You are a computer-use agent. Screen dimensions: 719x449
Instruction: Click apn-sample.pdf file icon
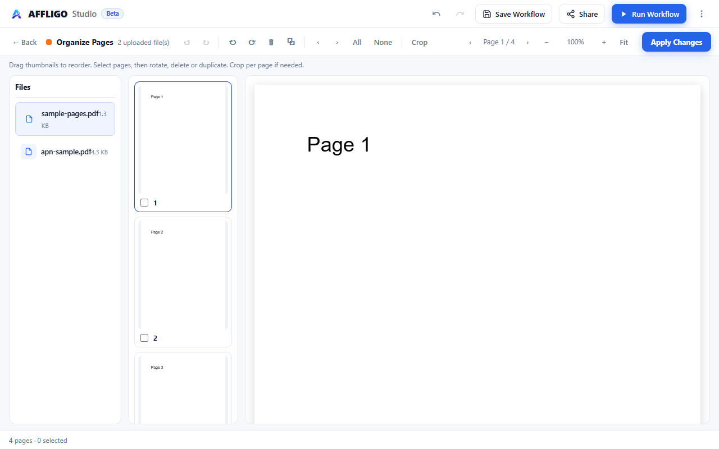(29, 152)
